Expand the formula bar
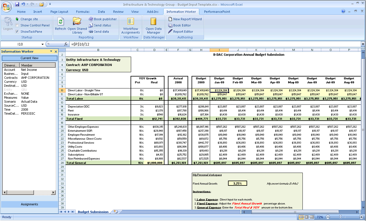This screenshot has height=221, width=366. [363, 44]
